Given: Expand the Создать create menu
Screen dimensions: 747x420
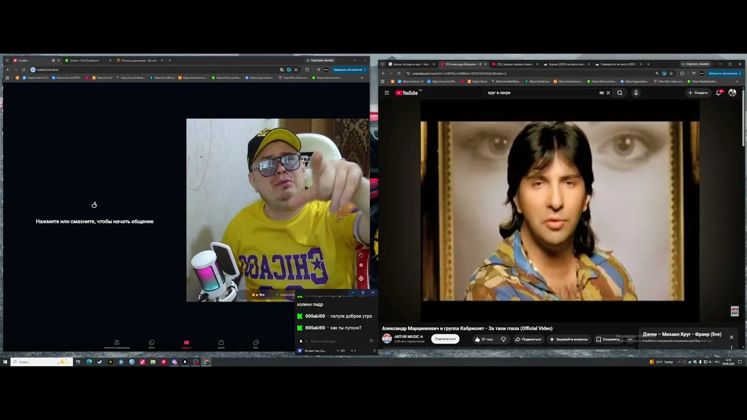Looking at the screenshot, I should click(x=698, y=93).
